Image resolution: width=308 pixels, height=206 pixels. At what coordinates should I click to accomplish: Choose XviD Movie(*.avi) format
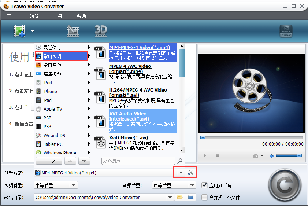tap(128, 138)
